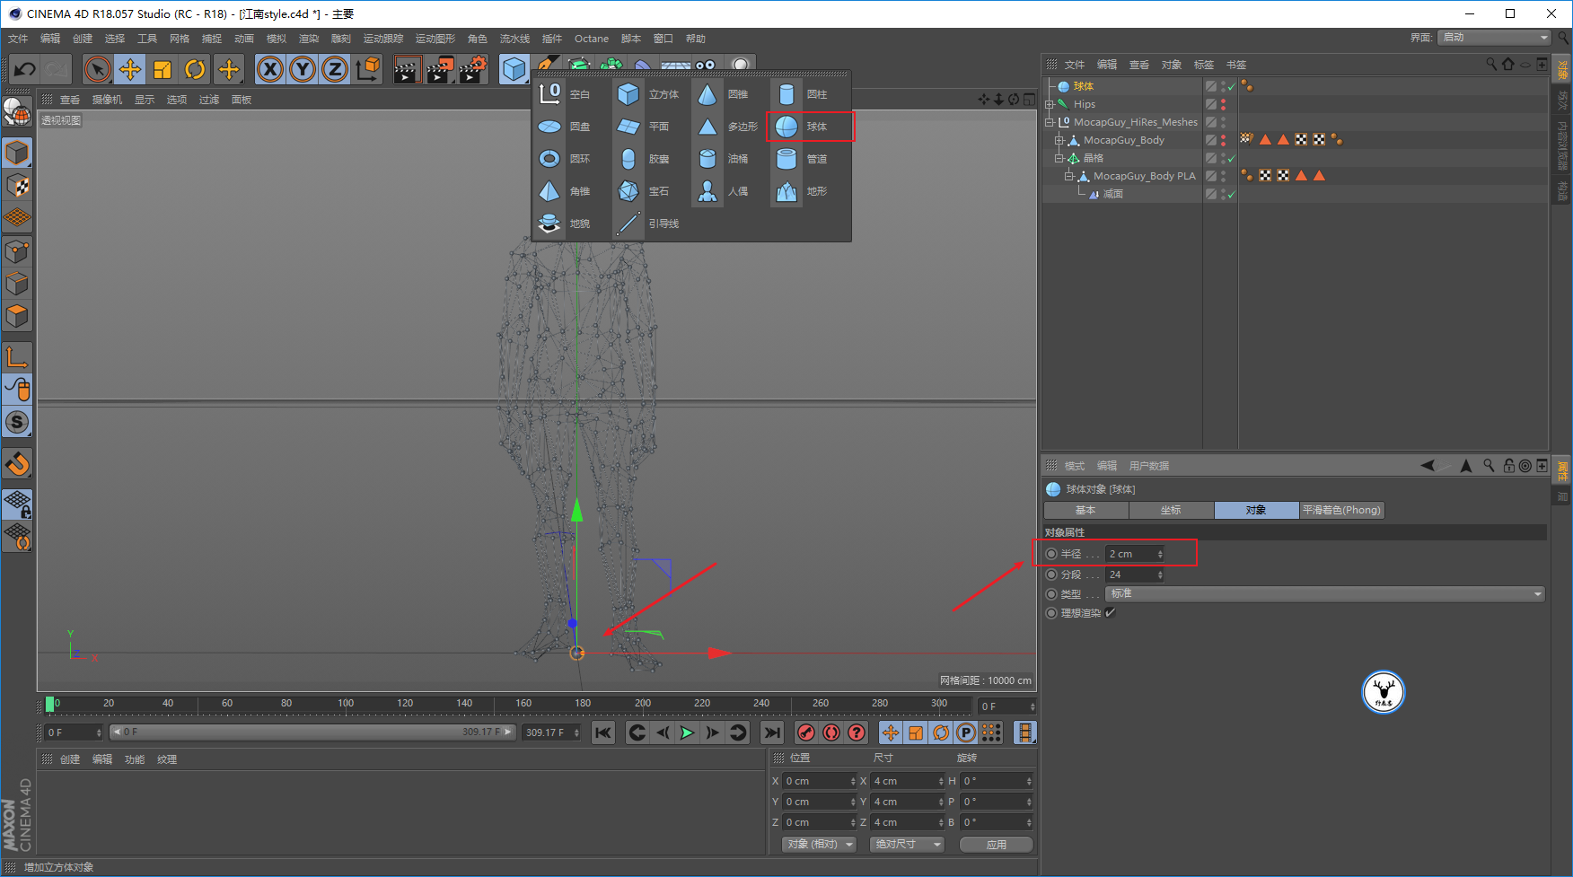
Task: Add a 引导线 guide object
Action: pos(648,224)
